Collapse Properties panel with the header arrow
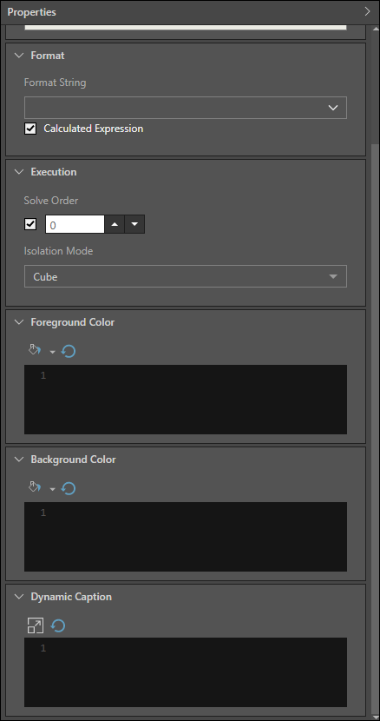 click(x=367, y=12)
